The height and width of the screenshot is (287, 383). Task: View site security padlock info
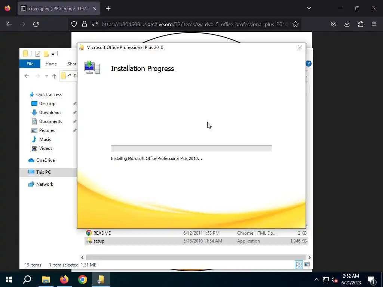pos(85,24)
